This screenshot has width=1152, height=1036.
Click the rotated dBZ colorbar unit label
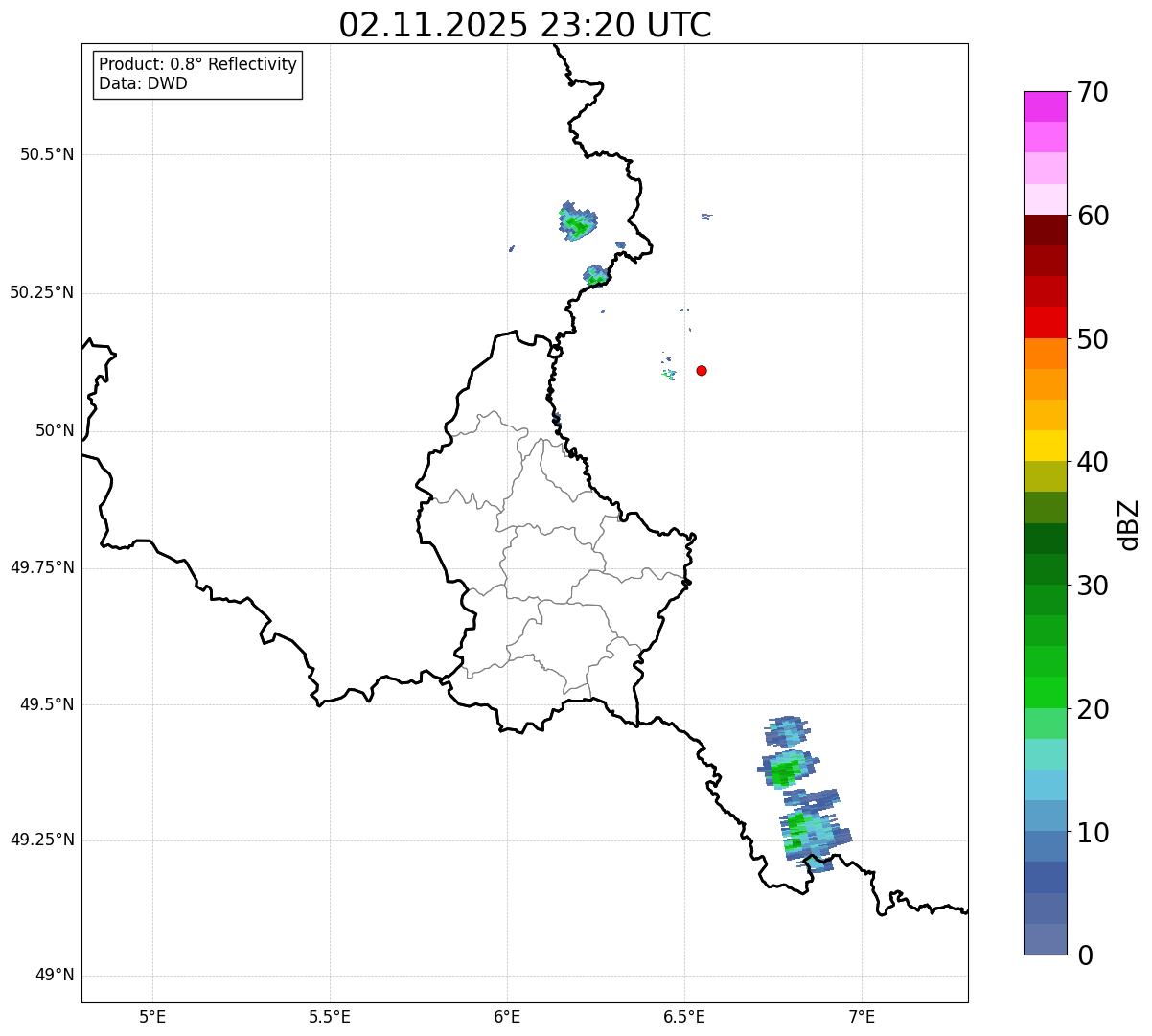1129,524
